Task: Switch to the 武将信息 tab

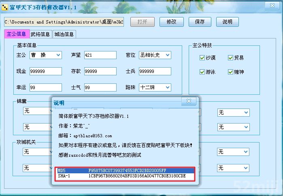Action: [x=40, y=34]
